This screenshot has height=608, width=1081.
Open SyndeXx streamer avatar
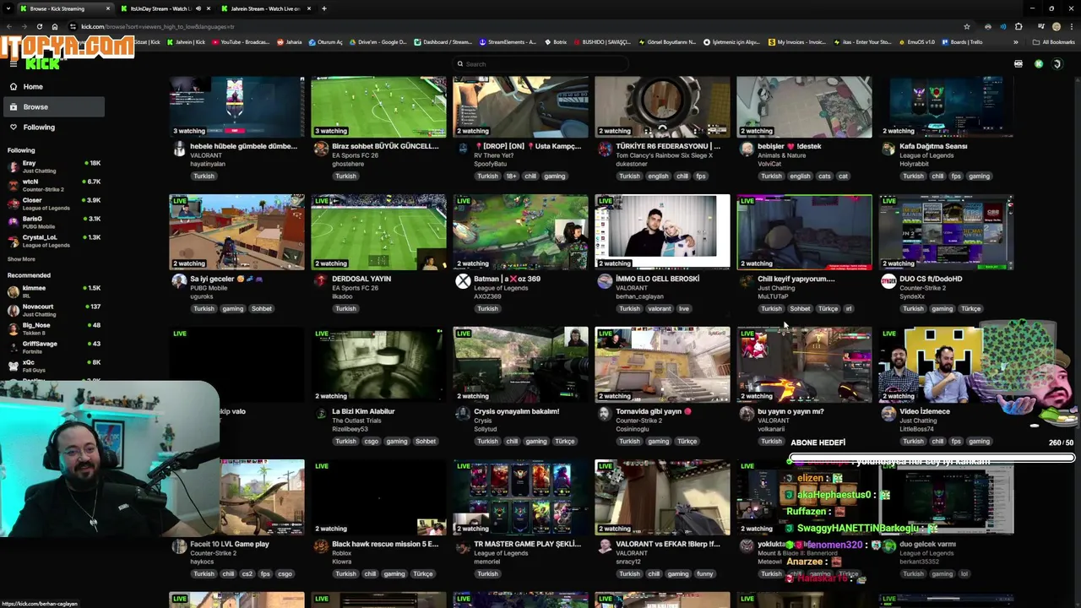888,281
